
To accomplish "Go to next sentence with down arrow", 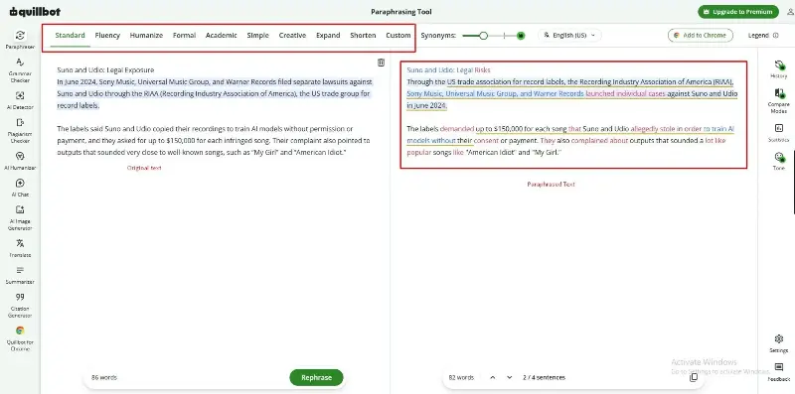I will pos(510,377).
